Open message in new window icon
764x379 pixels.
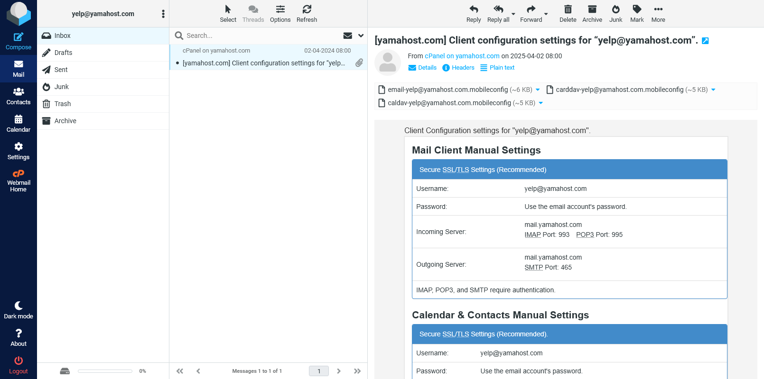[x=705, y=41]
